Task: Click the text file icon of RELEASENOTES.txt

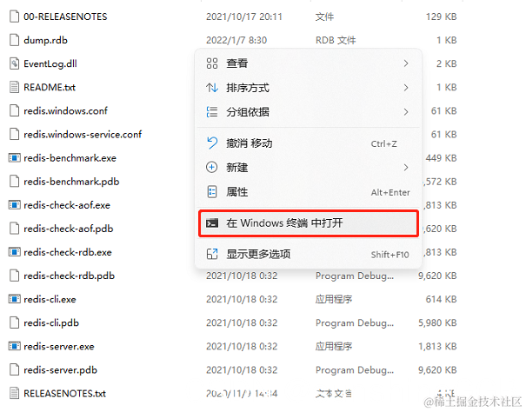Action: [x=14, y=393]
